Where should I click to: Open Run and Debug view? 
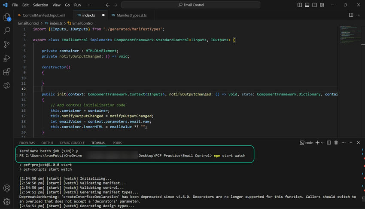pos(7,58)
